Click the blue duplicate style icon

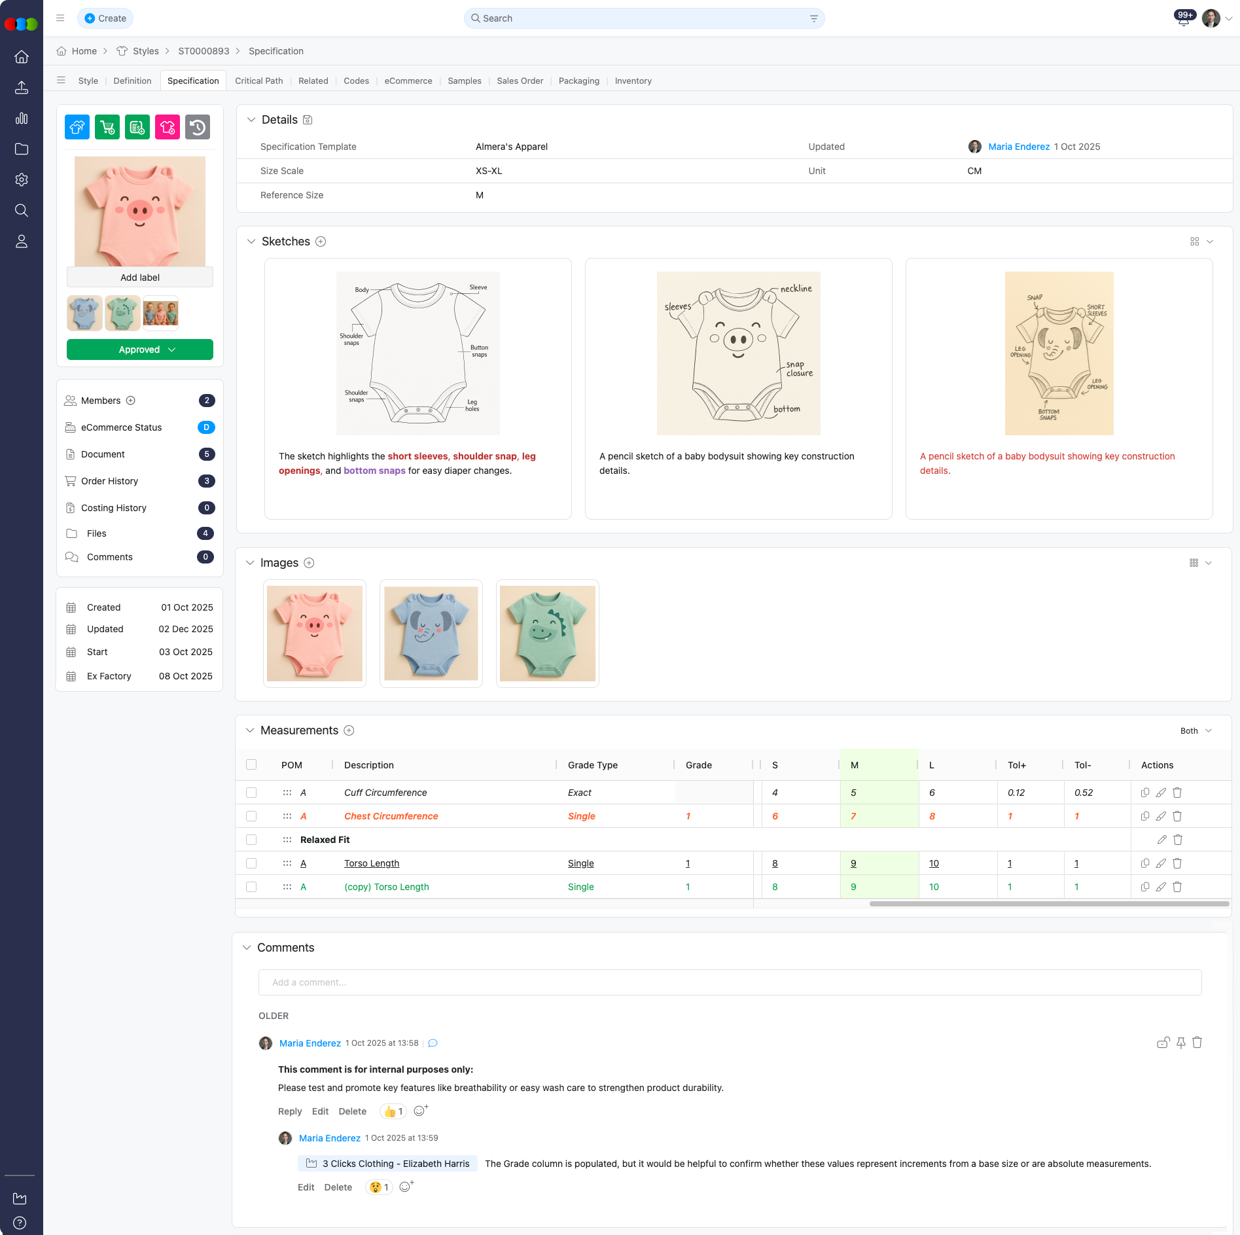(77, 127)
